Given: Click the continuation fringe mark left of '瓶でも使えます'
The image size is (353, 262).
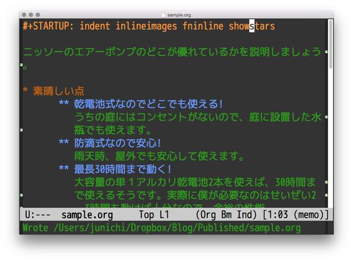Looking at the screenshot, I should pos(22,130).
